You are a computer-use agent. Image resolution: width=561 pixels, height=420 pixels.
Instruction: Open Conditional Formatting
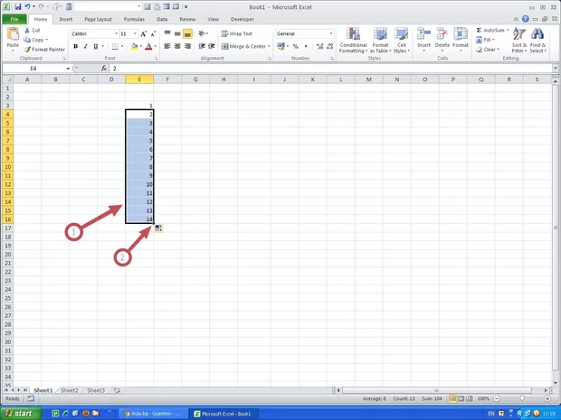353,41
